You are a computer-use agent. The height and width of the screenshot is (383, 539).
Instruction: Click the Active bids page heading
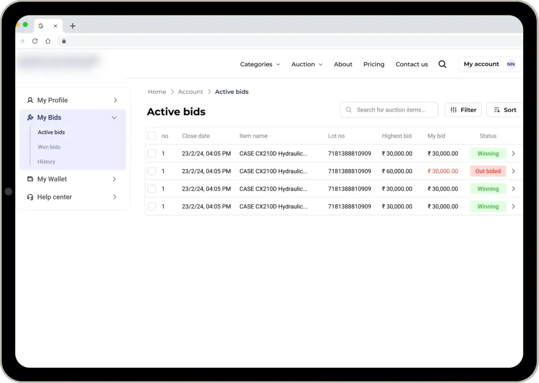[x=176, y=112]
